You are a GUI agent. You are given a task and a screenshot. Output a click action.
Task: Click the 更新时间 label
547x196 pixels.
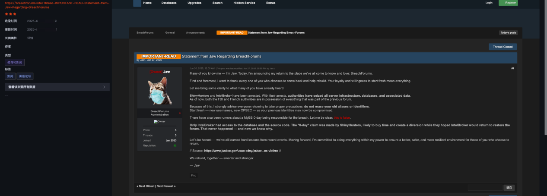tap(11, 29)
